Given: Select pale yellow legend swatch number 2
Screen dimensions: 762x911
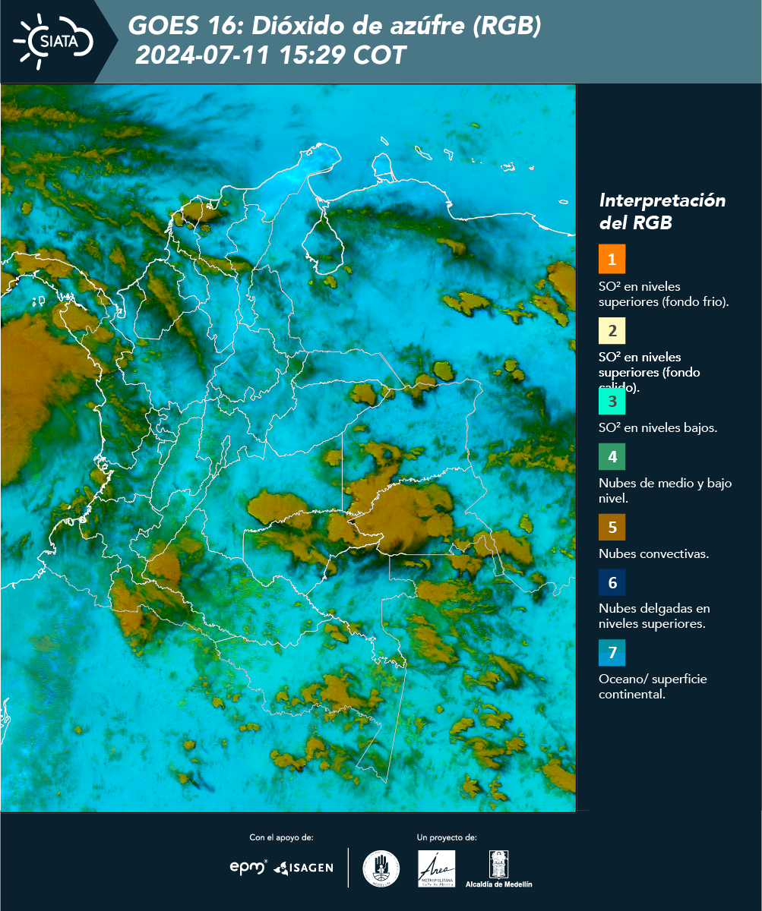Looking at the screenshot, I should [612, 331].
